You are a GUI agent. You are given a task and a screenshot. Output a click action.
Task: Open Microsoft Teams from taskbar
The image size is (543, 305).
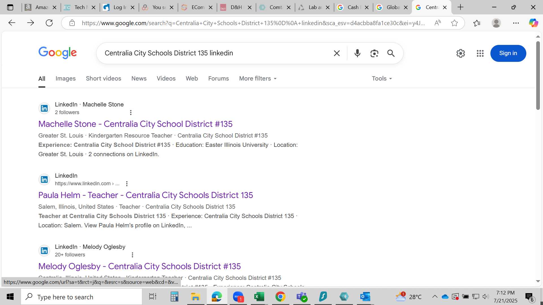tap(301, 297)
